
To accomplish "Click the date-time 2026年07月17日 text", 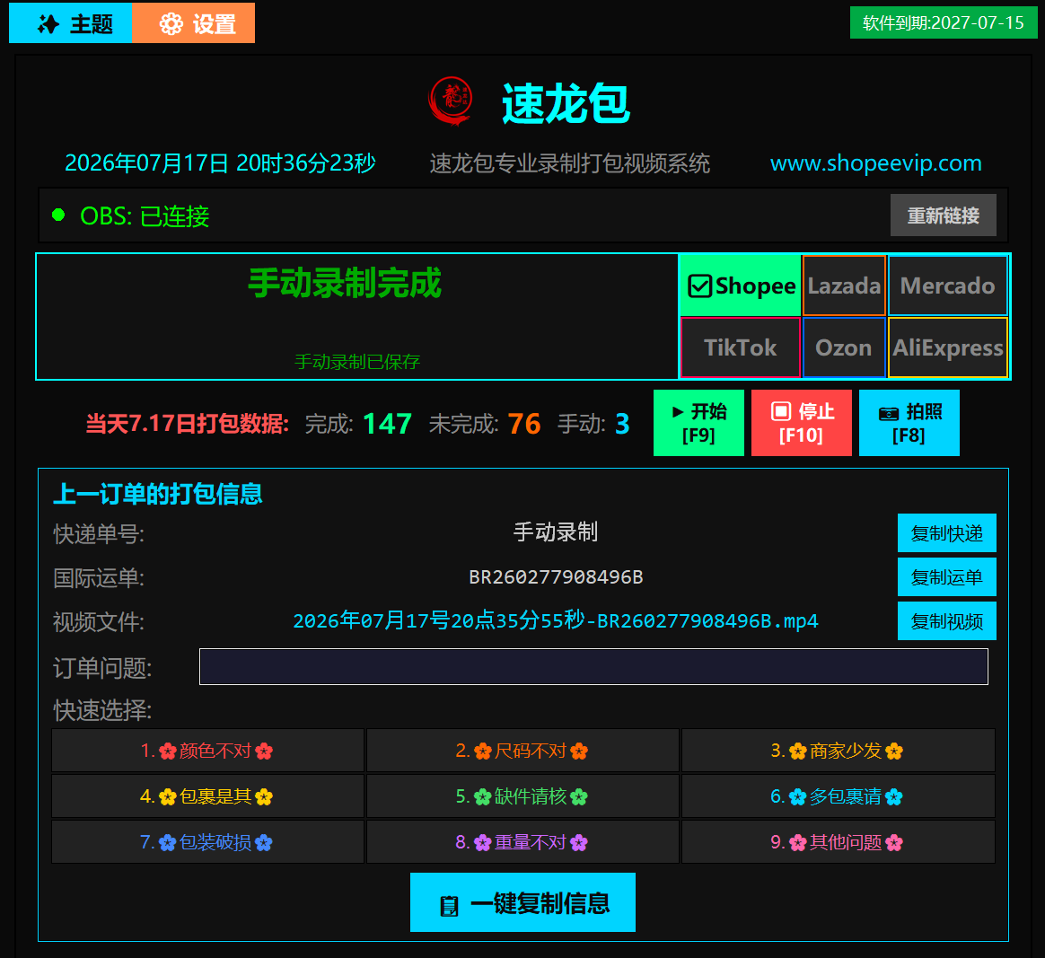I will 220,163.
